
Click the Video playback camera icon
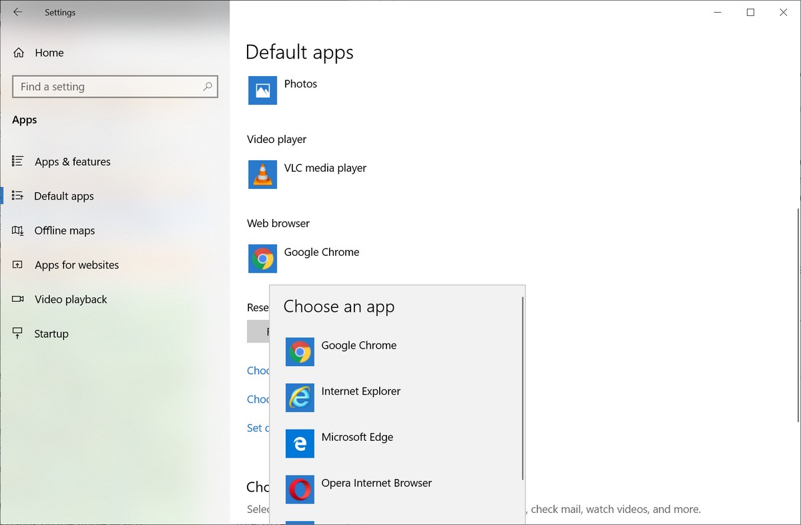18,299
